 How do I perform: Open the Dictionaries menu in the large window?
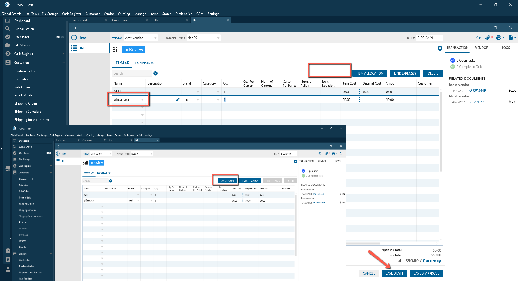(x=184, y=14)
